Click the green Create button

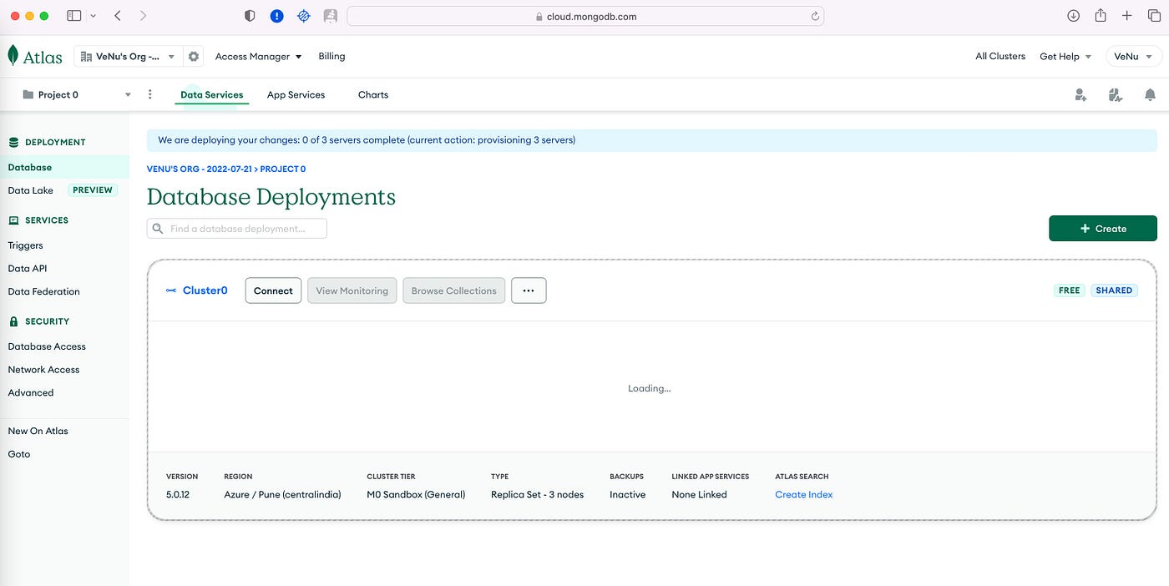coord(1103,229)
